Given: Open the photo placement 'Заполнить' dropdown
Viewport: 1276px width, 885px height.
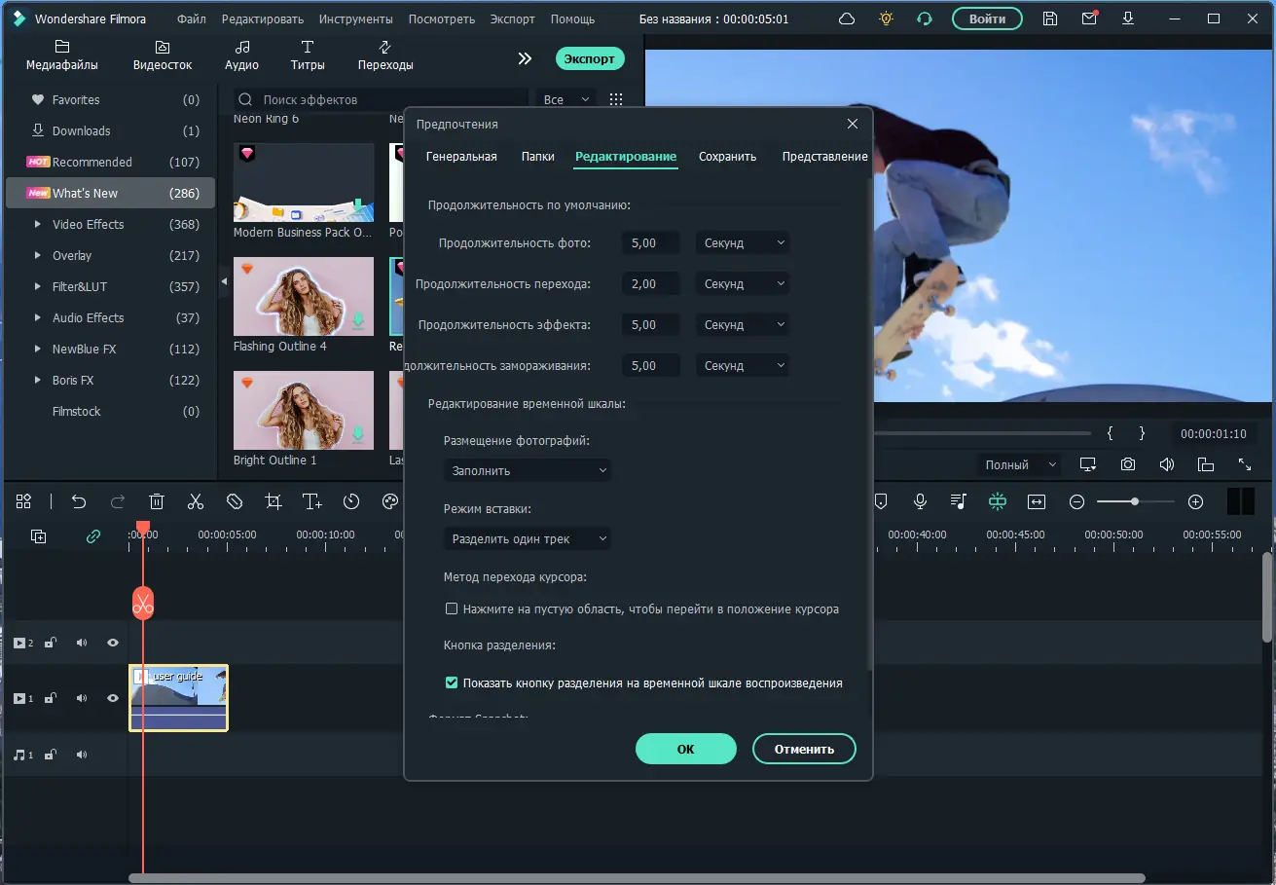Looking at the screenshot, I should (528, 470).
